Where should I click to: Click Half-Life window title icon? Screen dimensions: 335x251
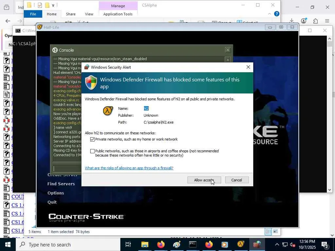40,27
